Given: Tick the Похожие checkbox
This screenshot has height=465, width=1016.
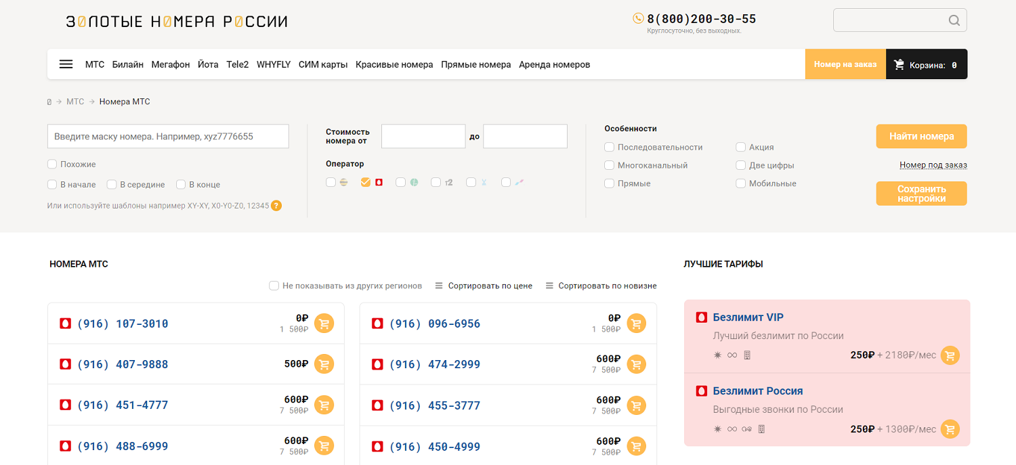Looking at the screenshot, I should point(52,164).
